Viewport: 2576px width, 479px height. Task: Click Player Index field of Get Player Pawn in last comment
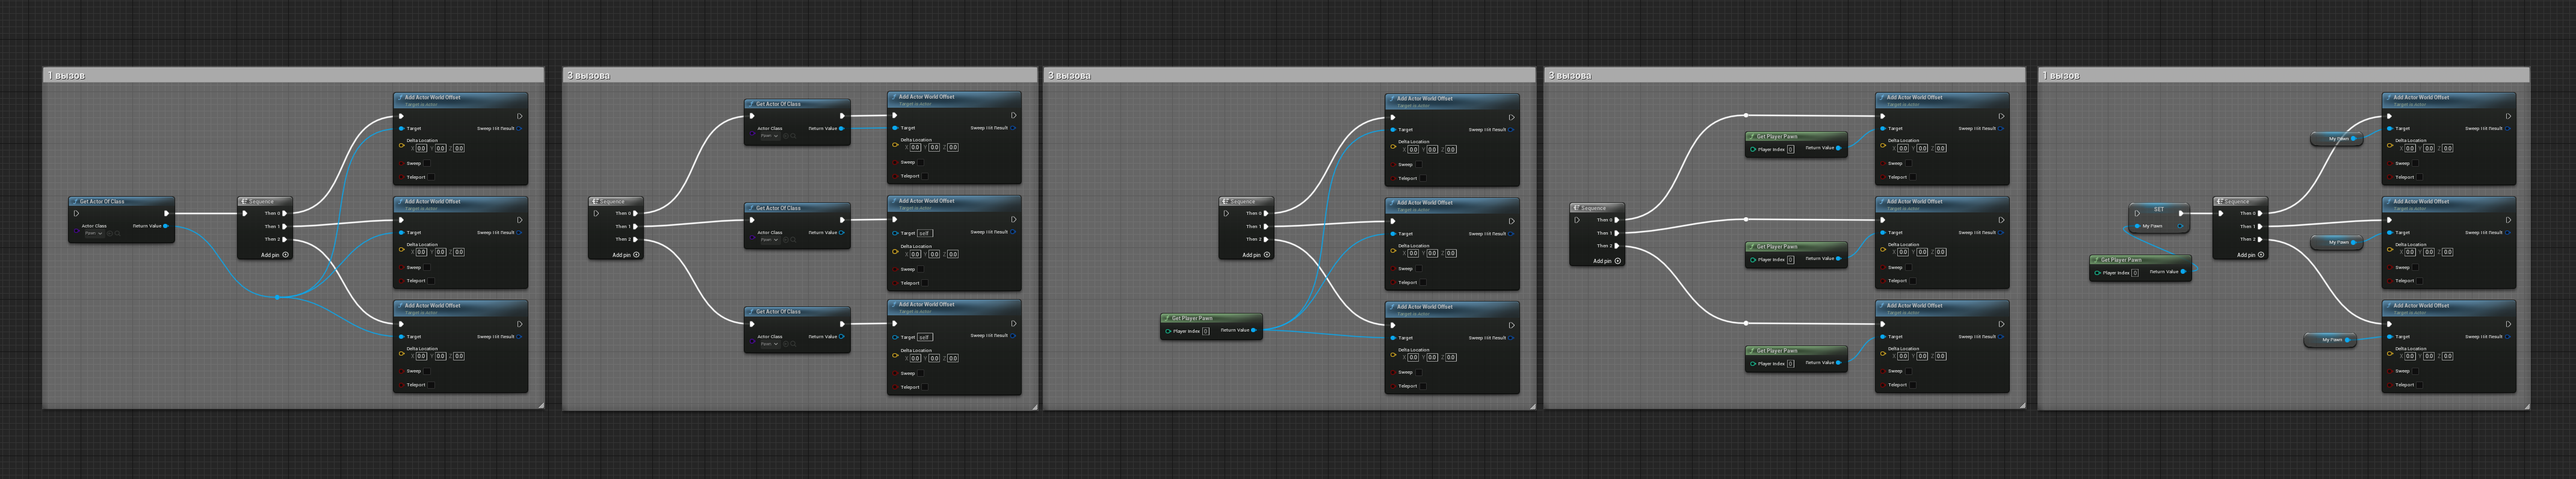click(2135, 273)
